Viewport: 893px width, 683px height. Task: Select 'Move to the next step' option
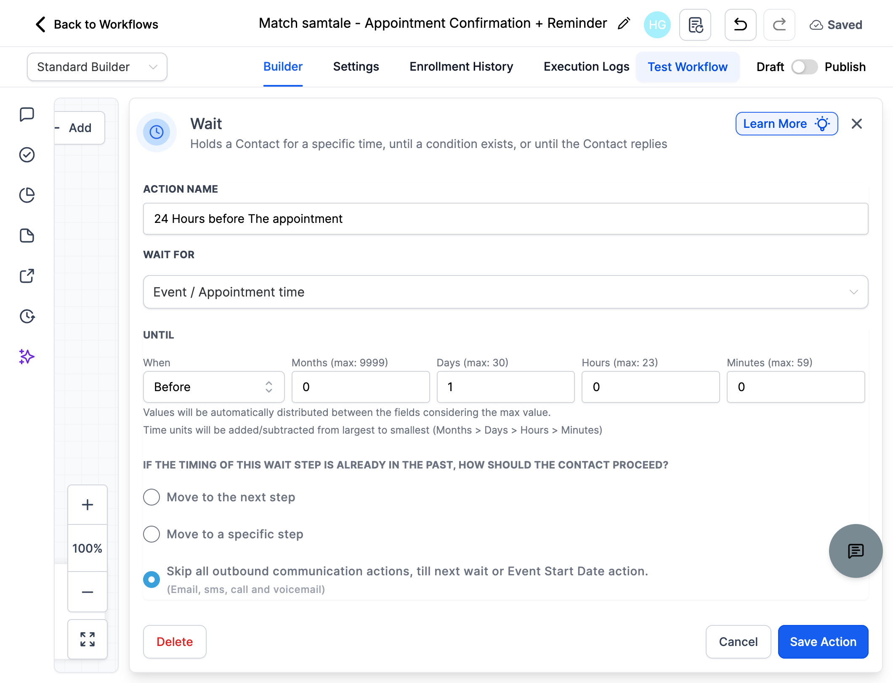click(x=151, y=497)
